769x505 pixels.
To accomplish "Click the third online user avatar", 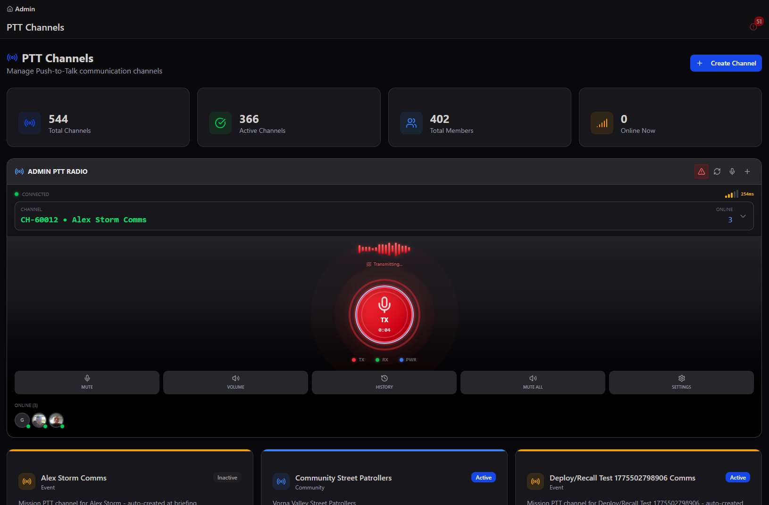I will pyautogui.click(x=56, y=420).
